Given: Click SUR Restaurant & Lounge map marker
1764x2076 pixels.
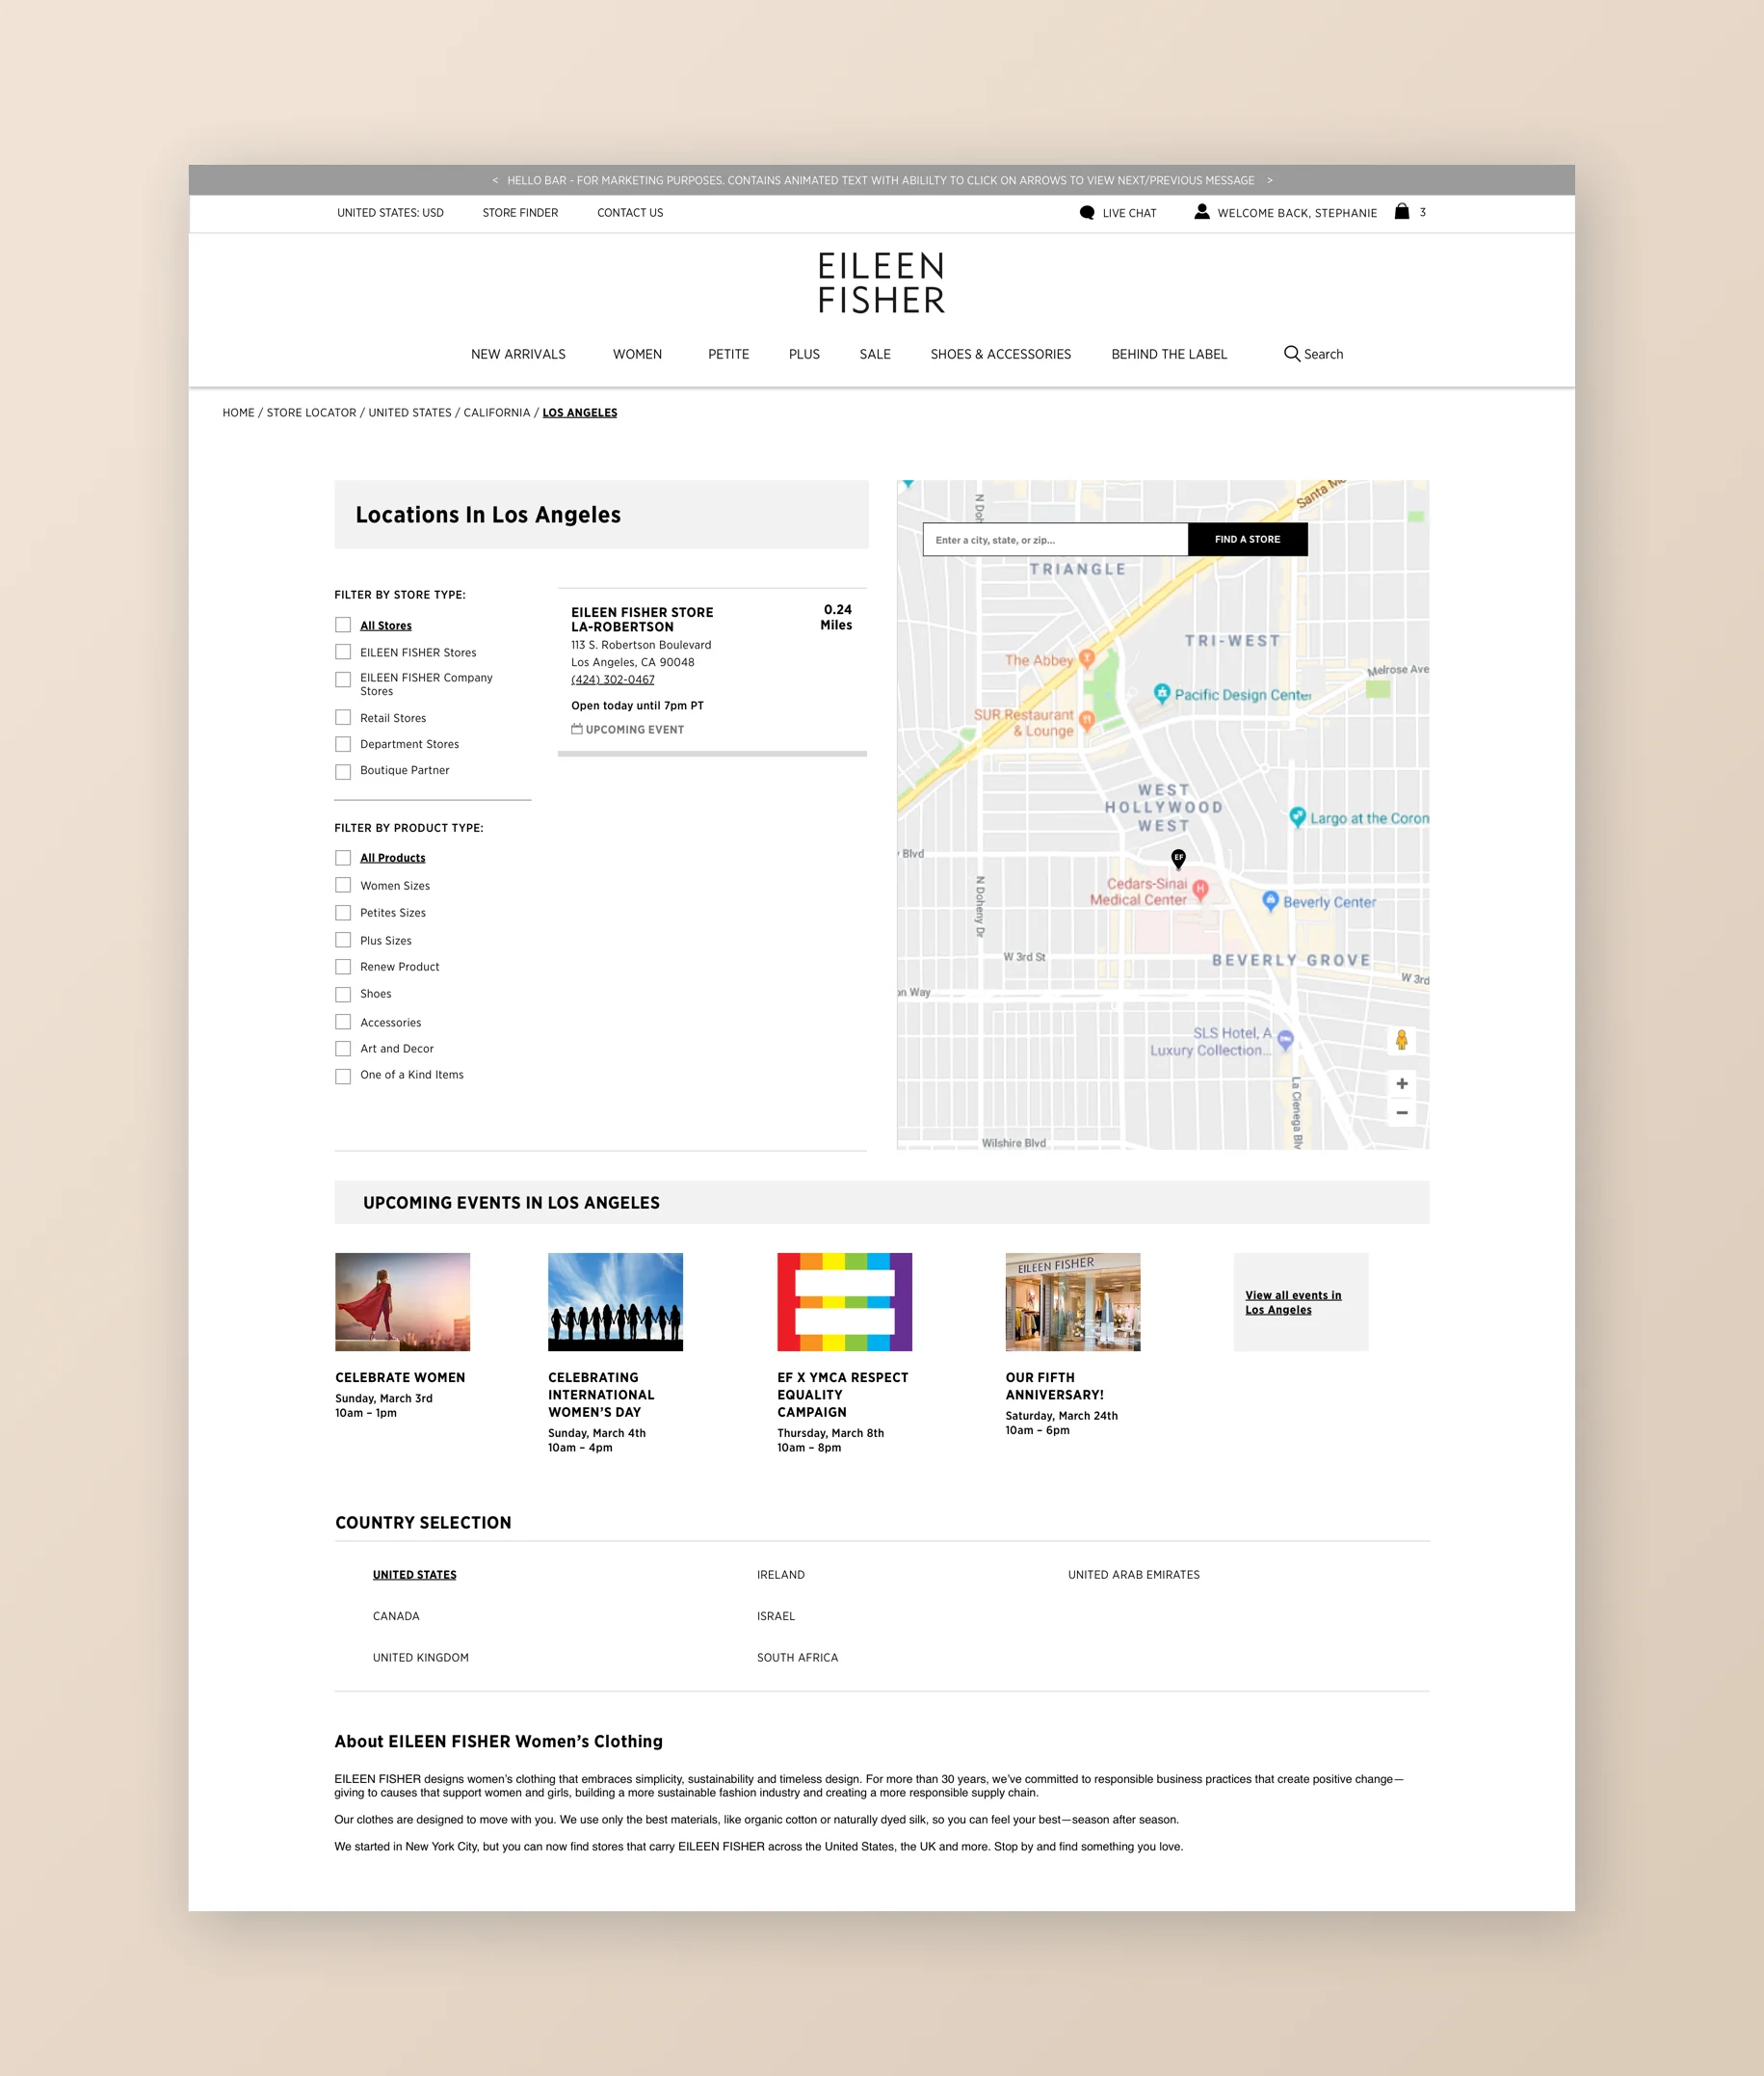Looking at the screenshot, I should [x=1087, y=720].
